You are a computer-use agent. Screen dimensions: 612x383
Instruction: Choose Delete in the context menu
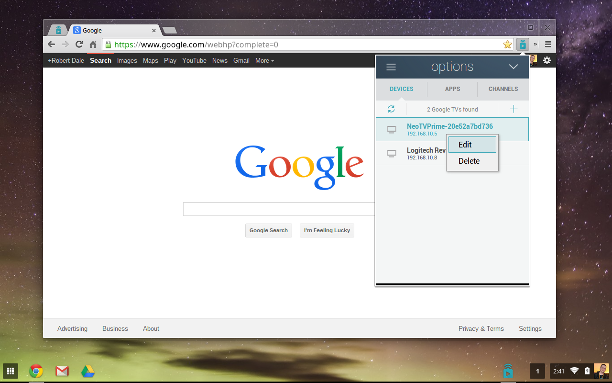coord(469,161)
